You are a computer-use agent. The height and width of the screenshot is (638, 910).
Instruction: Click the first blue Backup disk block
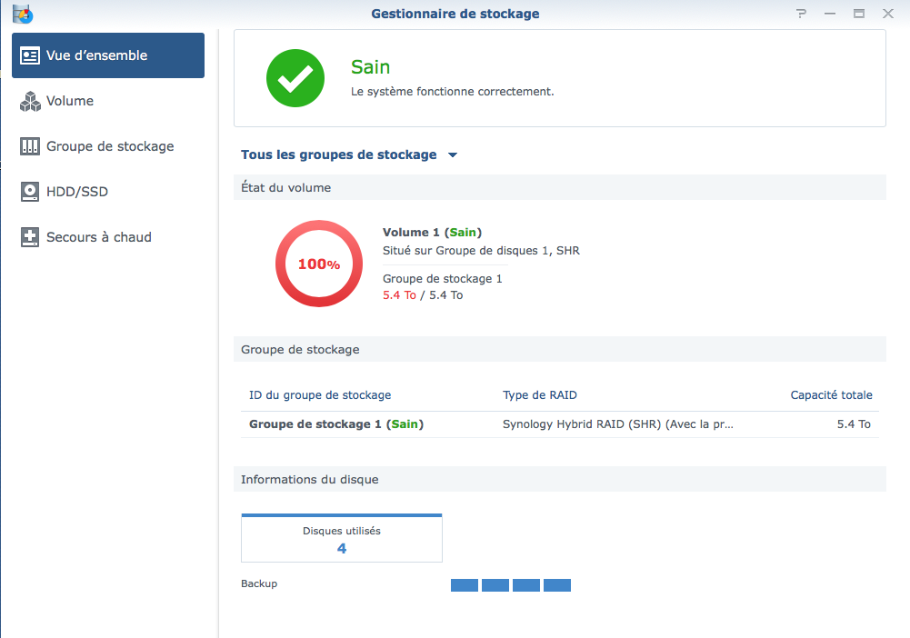[465, 585]
